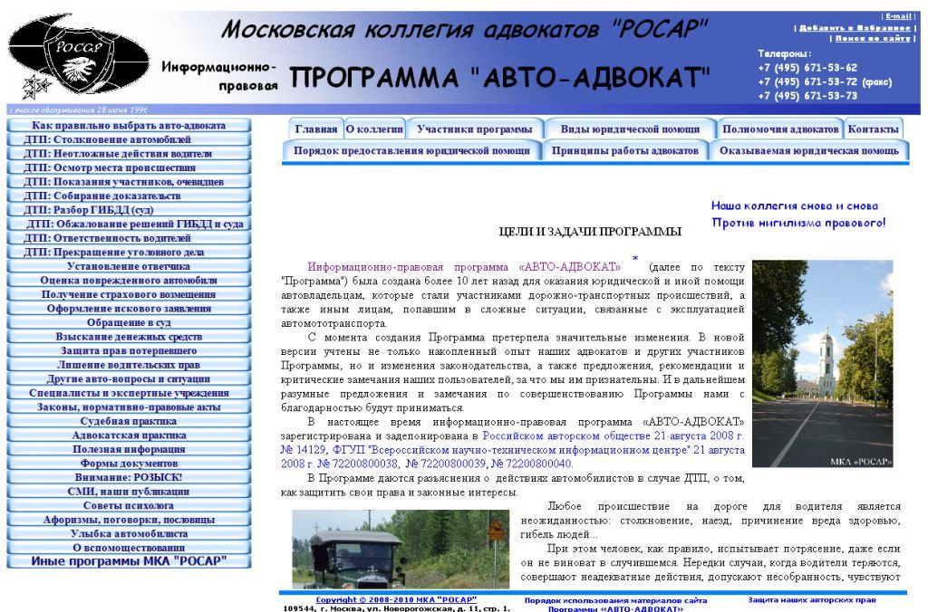Screen dimensions: 928x612
Task: Open the E-mail link in header
Action: pos(898,16)
